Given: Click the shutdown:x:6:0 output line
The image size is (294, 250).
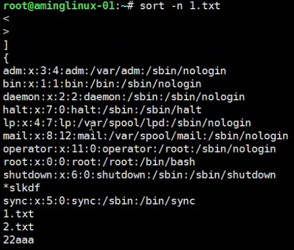Looking at the screenshot, I should (x=139, y=175).
